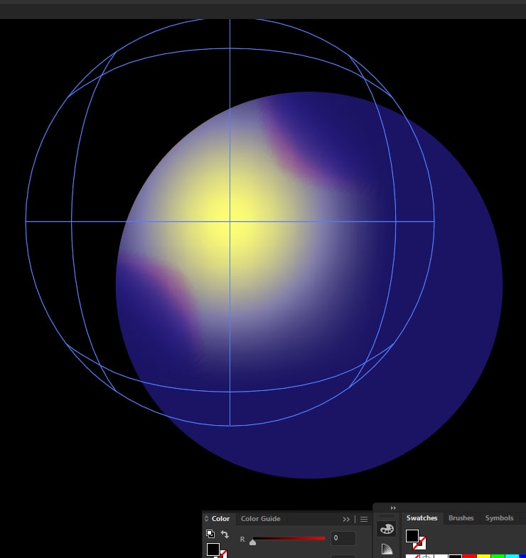Select the black fill box in Color panel
This screenshot has width=526, height=558.
coord(213,549)
